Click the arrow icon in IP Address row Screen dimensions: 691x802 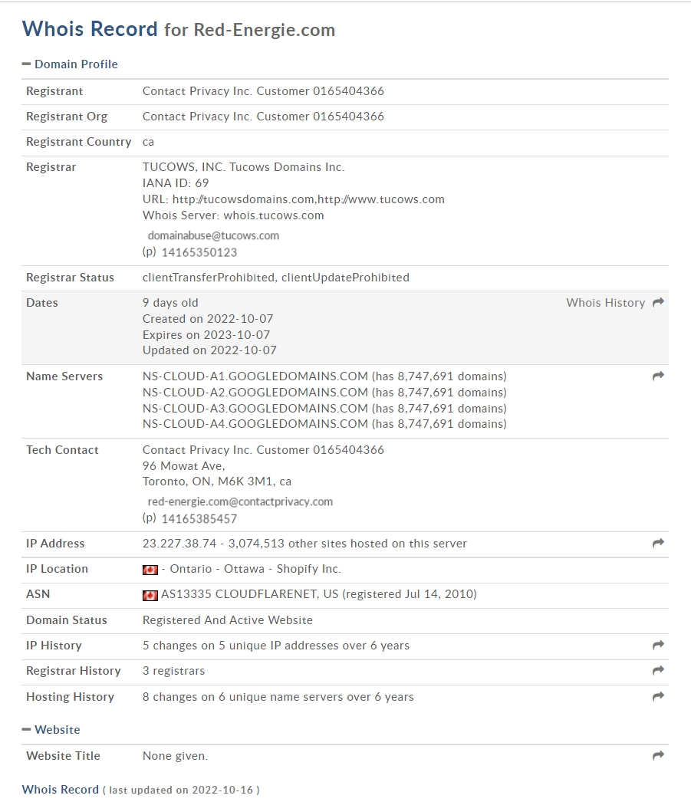(658, 543)
